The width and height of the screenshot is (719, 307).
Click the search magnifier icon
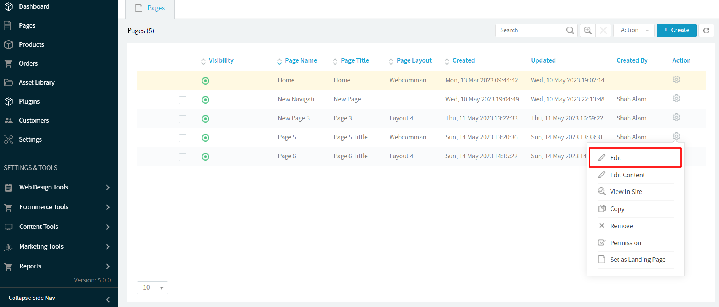click(570, 30)
